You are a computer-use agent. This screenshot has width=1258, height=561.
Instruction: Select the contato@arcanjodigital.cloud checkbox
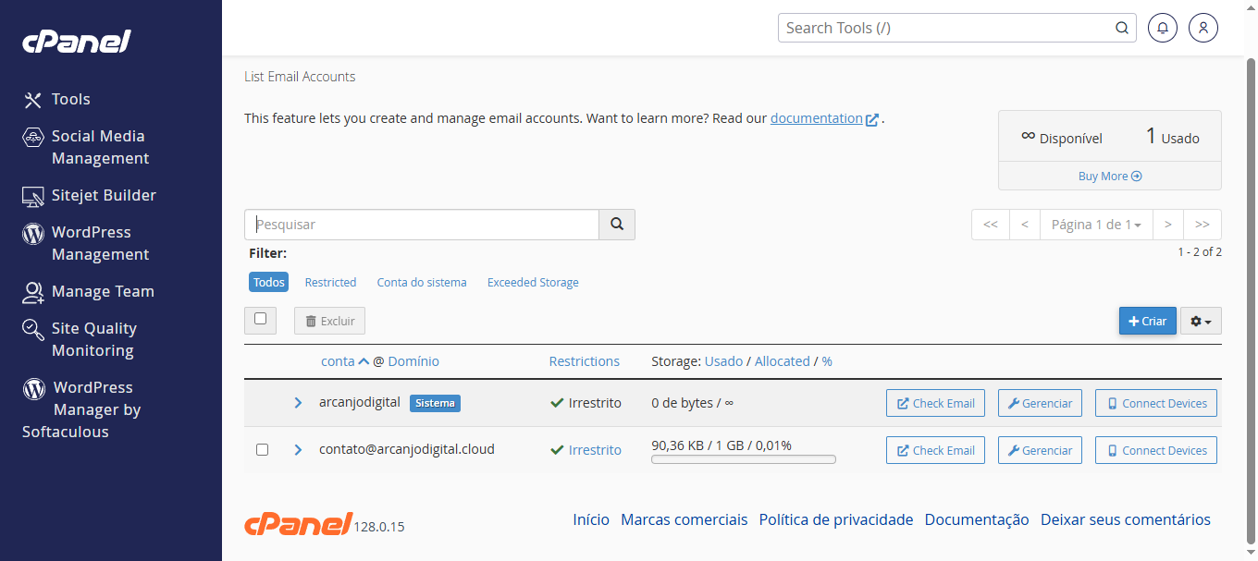coord(262,450)
